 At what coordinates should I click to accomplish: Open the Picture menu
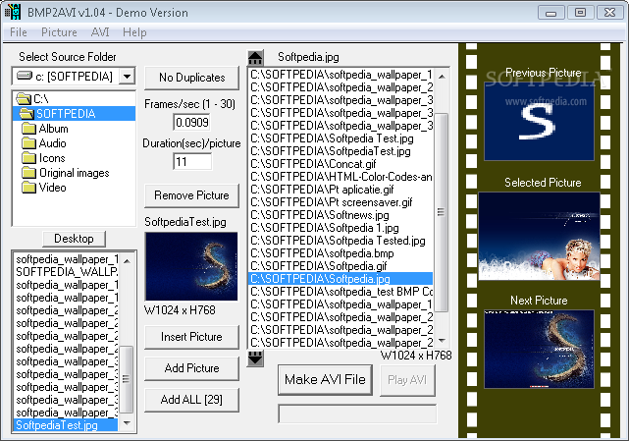[x=59, y=32]
